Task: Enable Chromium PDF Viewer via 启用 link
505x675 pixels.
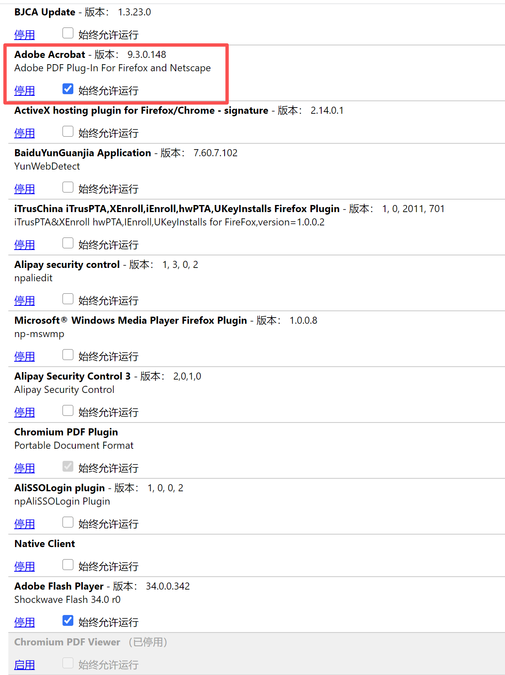Action: (x=25, y=665)
